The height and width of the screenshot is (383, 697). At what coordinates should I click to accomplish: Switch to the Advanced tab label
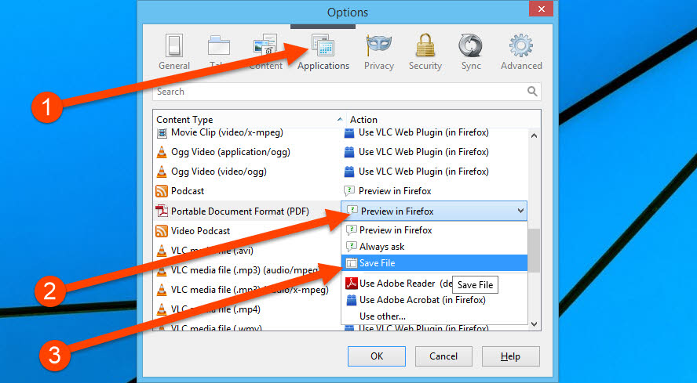pyautogui.click(x=521, y=66)
